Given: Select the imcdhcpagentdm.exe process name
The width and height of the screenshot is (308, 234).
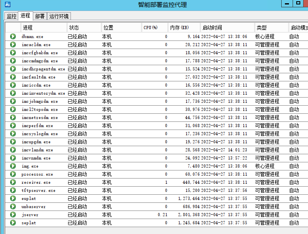Looking at the screenshot, I should (43, 69).
